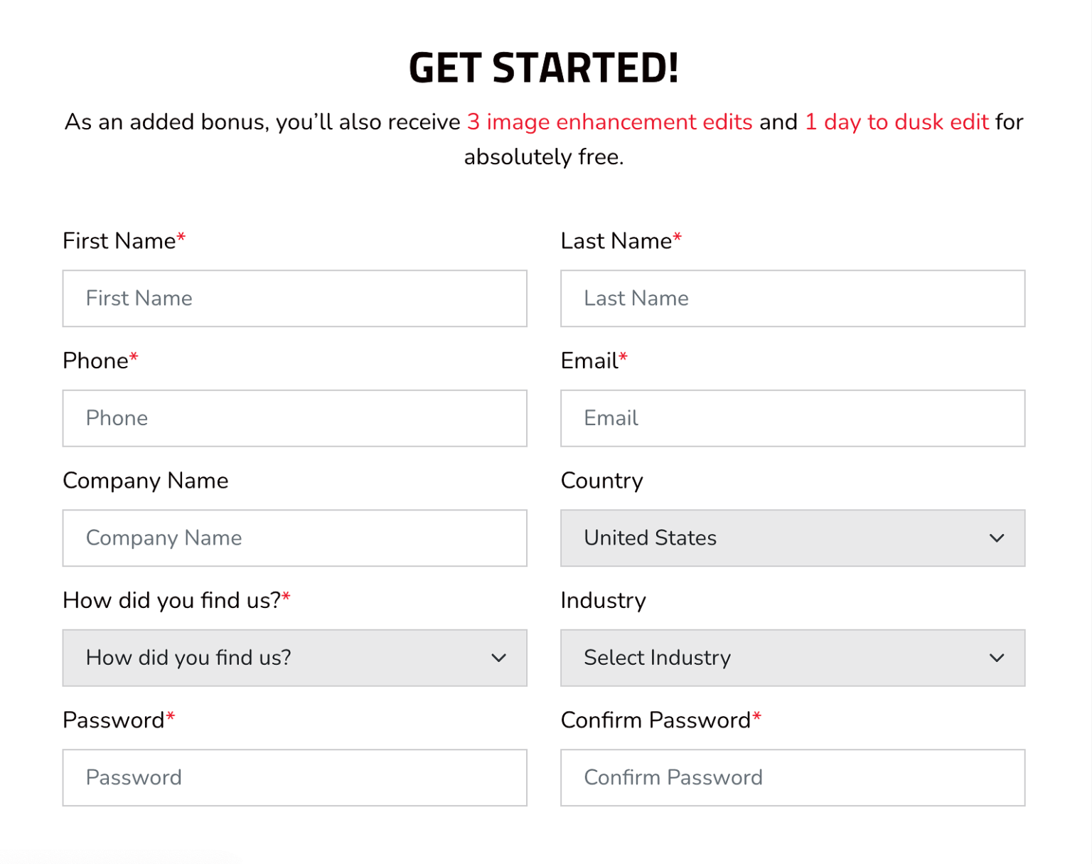Viewport: 1092px width, 864px height.
Task: Click the Company Name text field
Action: 294,538
